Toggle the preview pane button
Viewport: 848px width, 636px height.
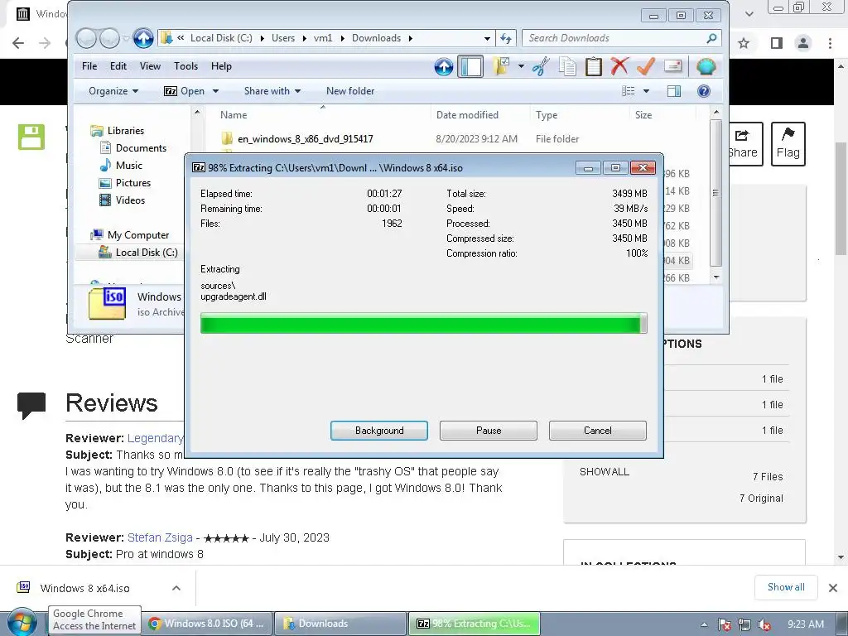[x=674, y=91]
